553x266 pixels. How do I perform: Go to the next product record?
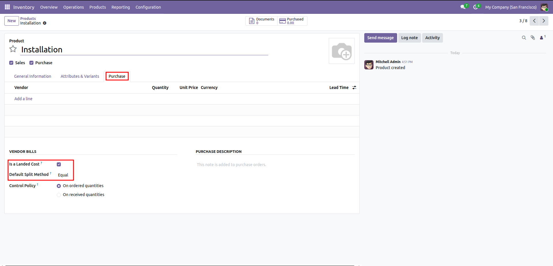click(x=543, y=21)
